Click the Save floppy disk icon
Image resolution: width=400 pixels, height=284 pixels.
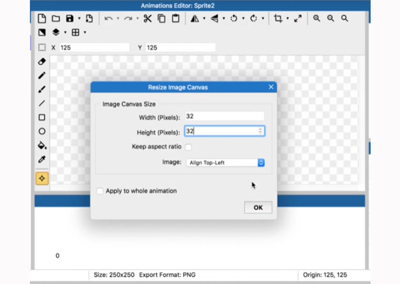pyautogui.click(x=70, y=18)
